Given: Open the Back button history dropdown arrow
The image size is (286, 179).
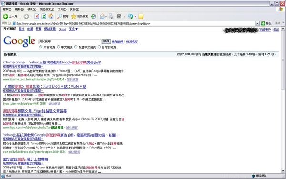Looking at the screenshot, I should (x=20, y=16).
